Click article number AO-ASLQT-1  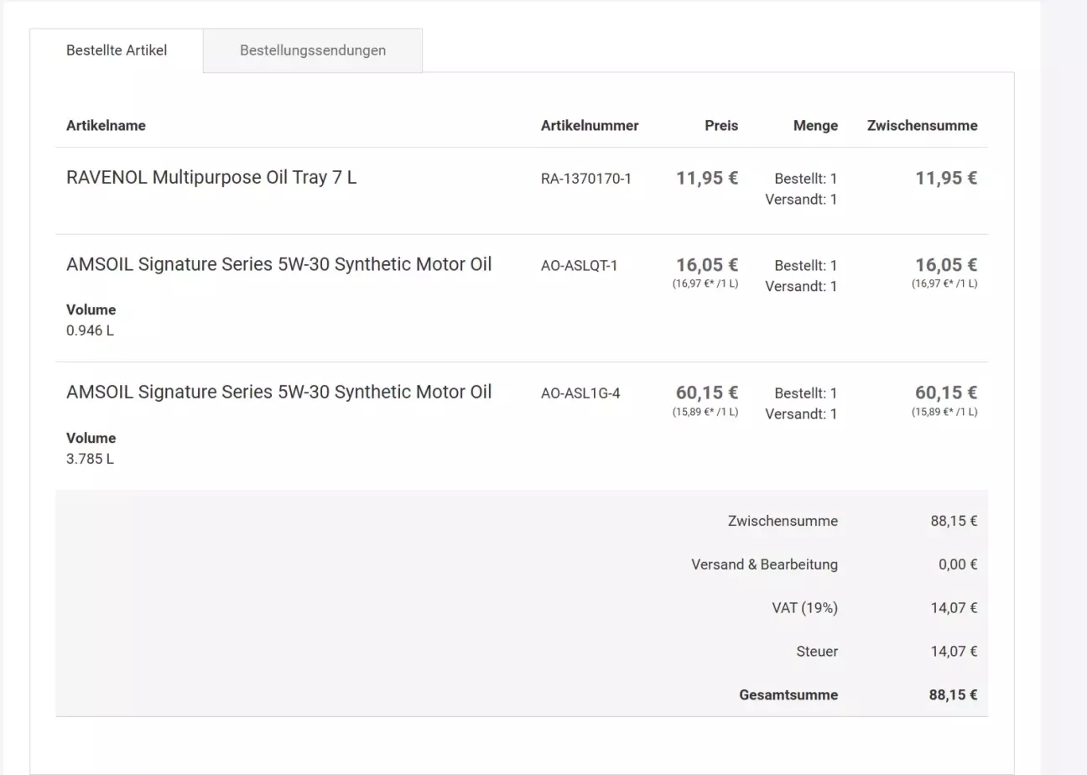click(579, 266)
